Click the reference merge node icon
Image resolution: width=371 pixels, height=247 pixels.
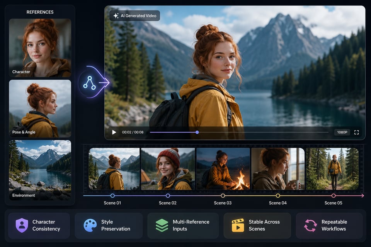[89, 83]
